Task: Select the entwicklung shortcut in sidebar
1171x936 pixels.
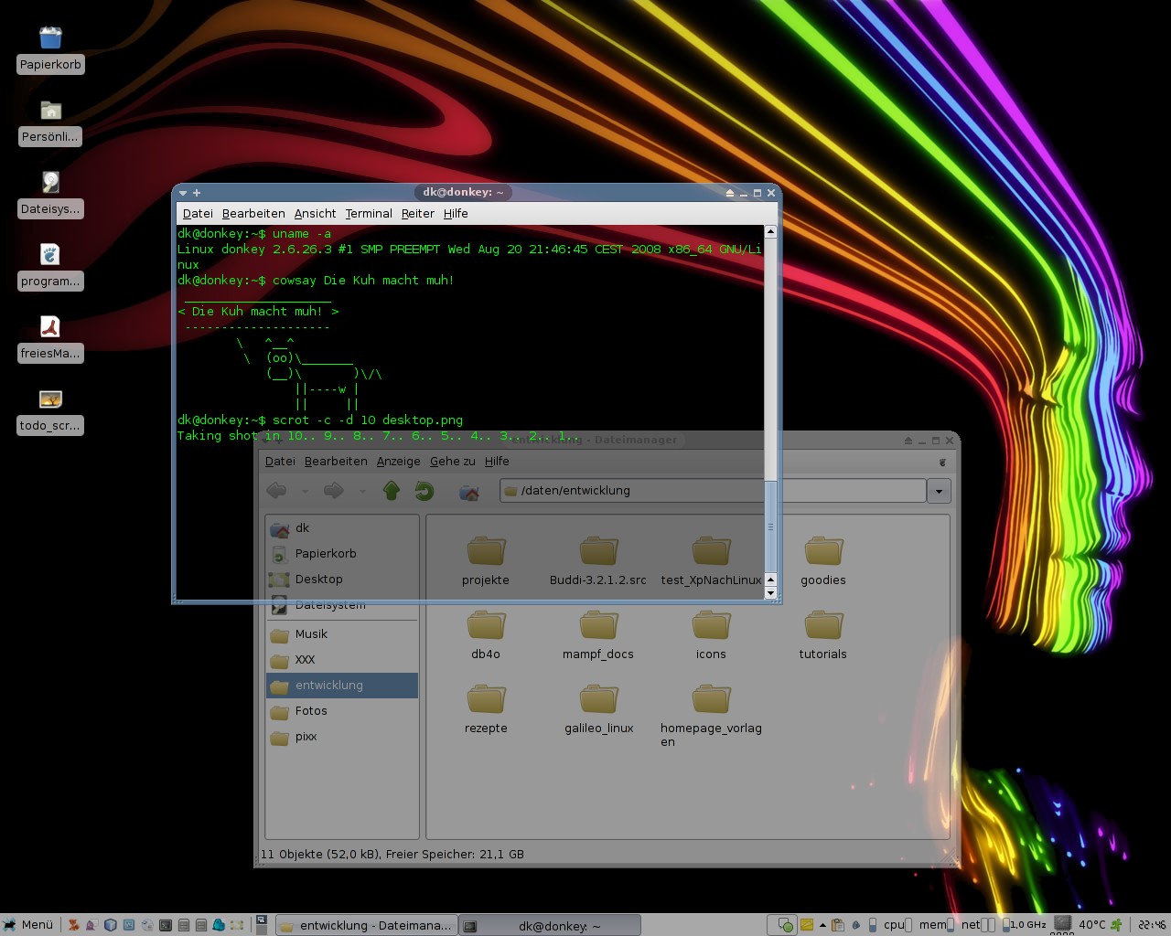Action: point(329,686)
